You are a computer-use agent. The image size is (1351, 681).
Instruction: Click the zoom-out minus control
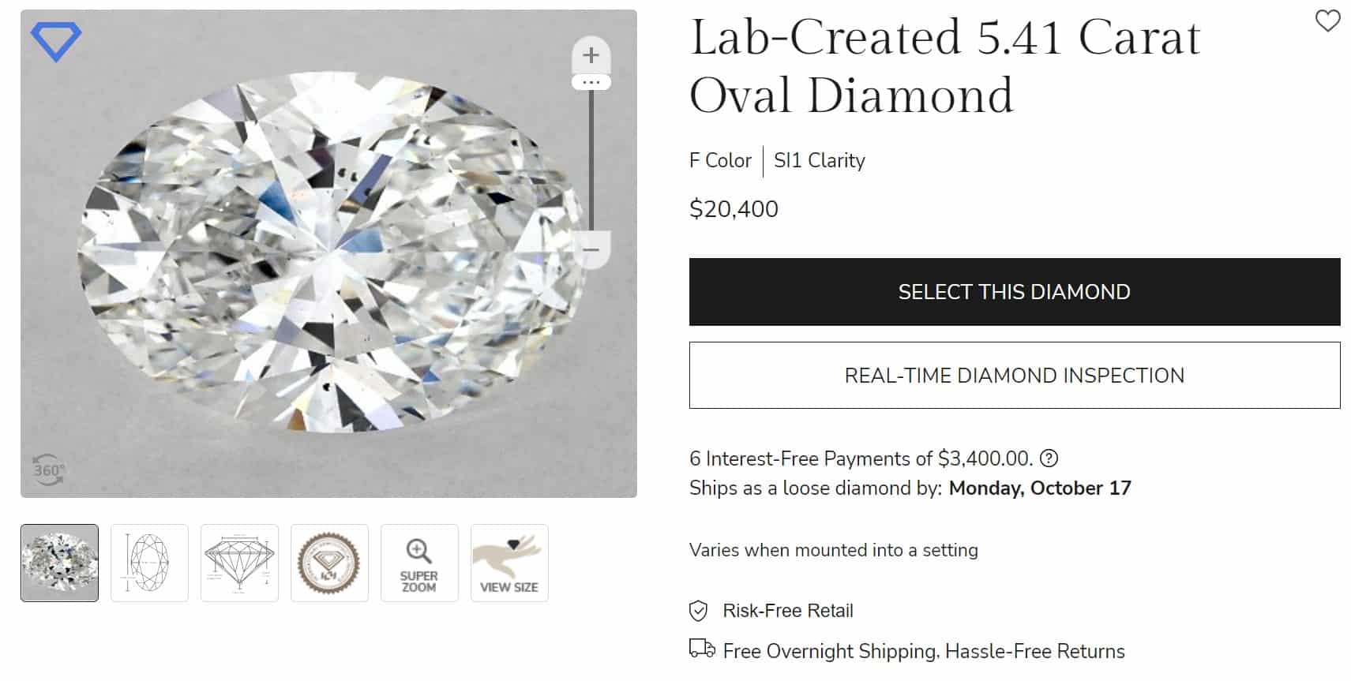591,249
